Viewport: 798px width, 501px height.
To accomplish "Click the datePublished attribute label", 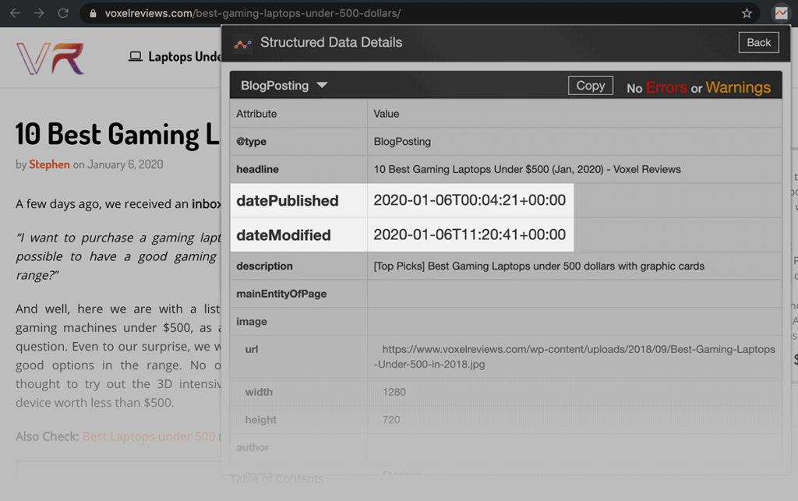I will (x=288, y=201).
